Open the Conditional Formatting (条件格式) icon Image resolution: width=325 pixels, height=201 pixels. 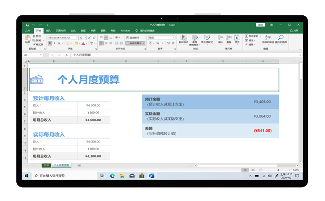[x=183, y=39]
